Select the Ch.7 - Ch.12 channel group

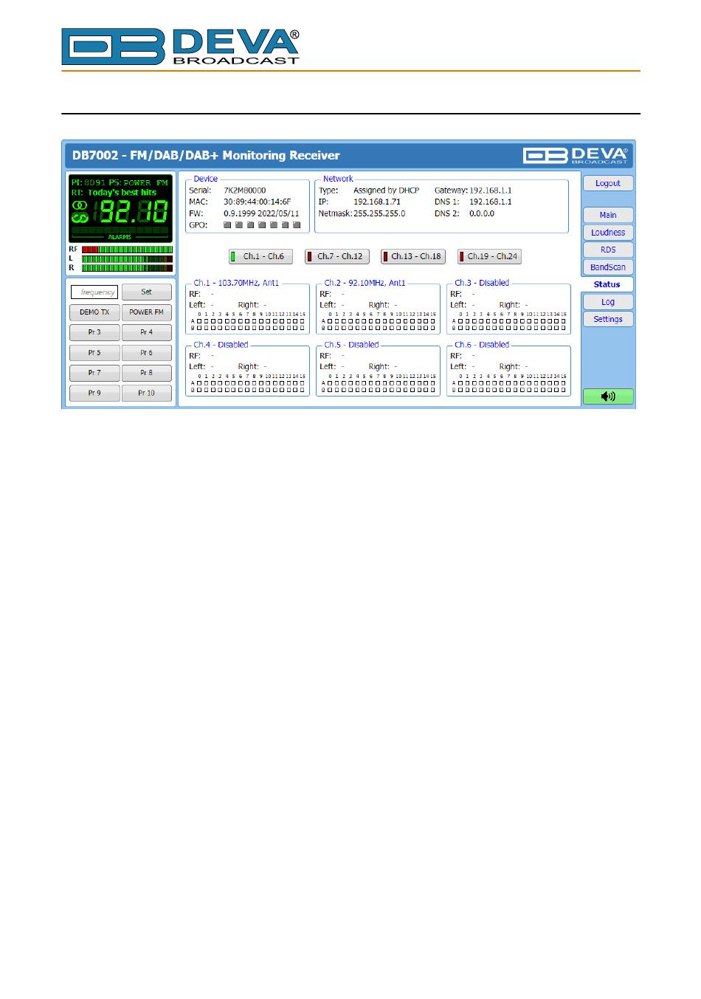pos(337,256)
